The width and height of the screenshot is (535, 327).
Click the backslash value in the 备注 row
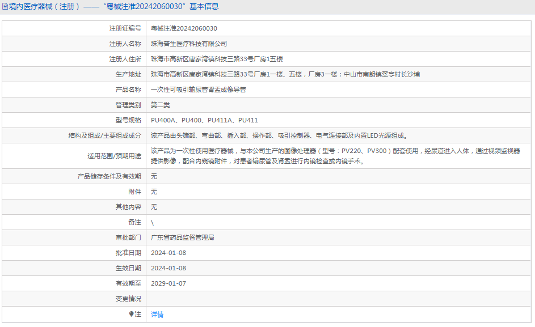pyautogui.click(x=152, y=223)
